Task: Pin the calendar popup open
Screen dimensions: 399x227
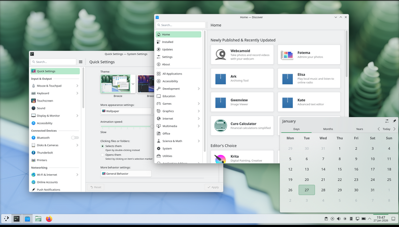Action: pyautogui.click(x=394, y=121)
